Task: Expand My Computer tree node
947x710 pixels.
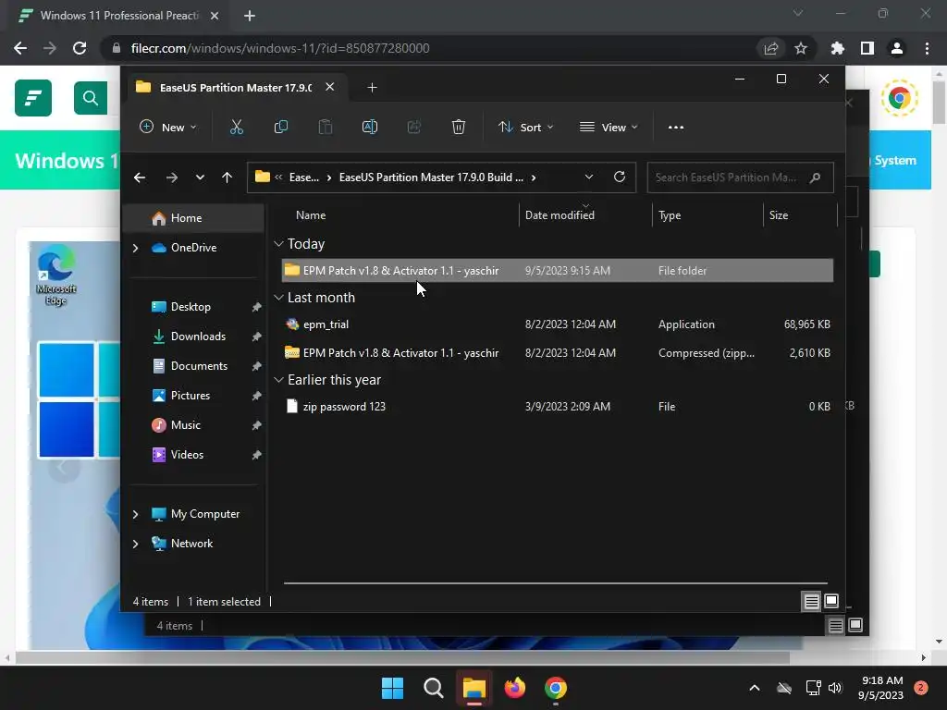Action: click(135, 514)
